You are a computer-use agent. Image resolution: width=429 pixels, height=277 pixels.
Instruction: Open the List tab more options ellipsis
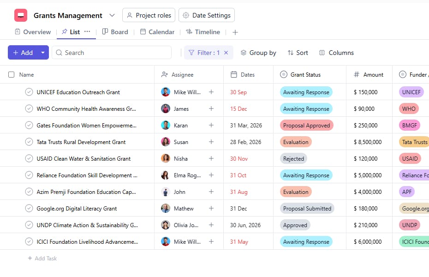click(x=87, y=31)
